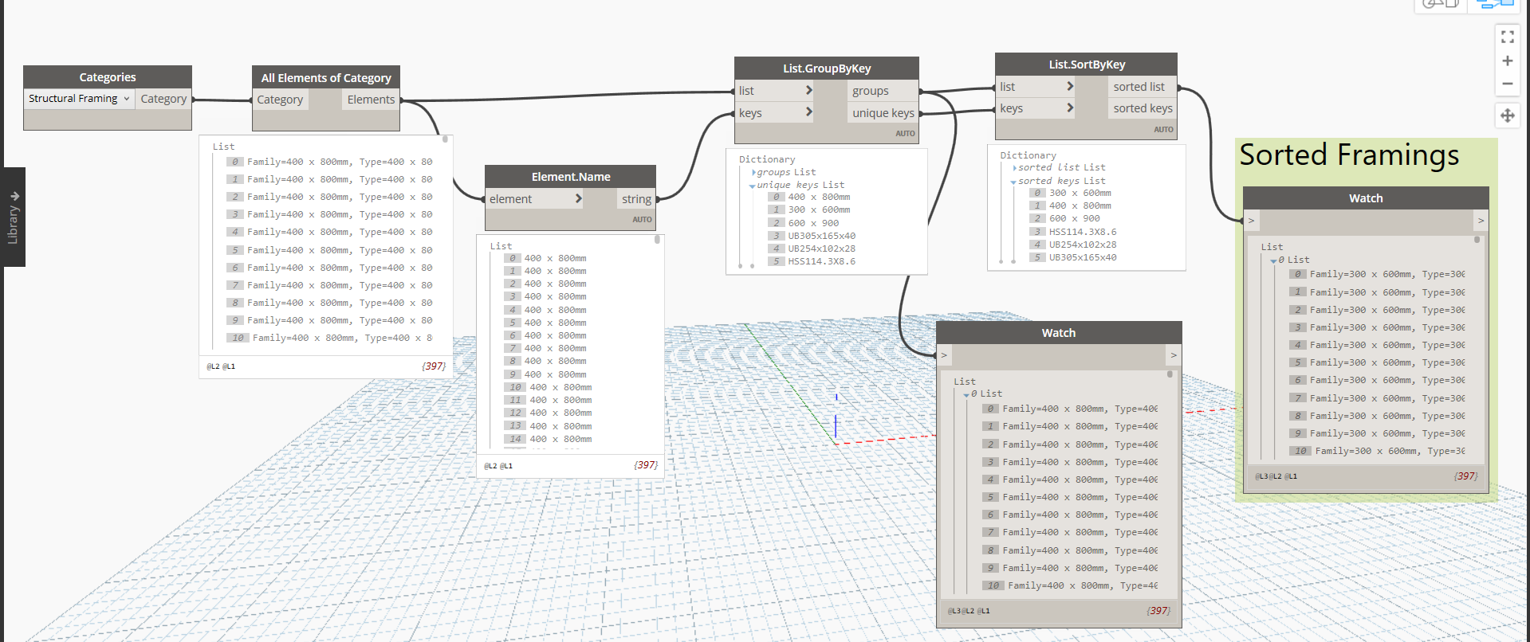Click the green Sorted Framings group title
The width and height of the screenshot is (1530, 642).
tap(1349, 155)
